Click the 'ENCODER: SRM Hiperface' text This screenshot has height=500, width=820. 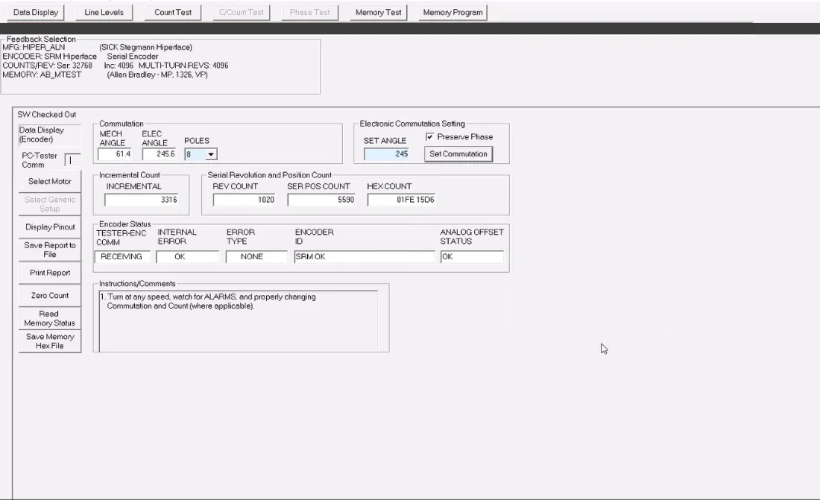(x=50, y=57)
